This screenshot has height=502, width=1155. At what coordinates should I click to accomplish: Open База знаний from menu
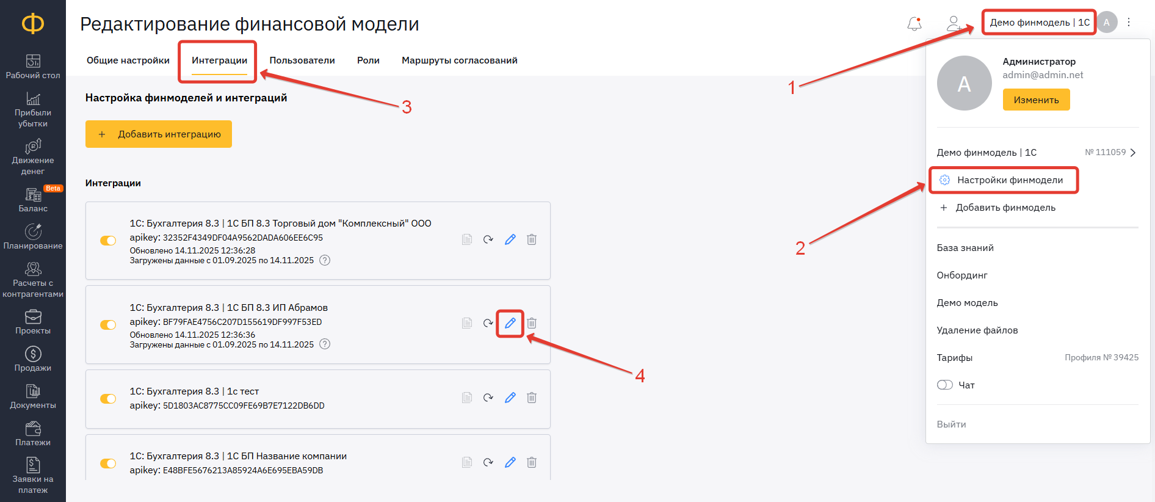tap(965, 248)
